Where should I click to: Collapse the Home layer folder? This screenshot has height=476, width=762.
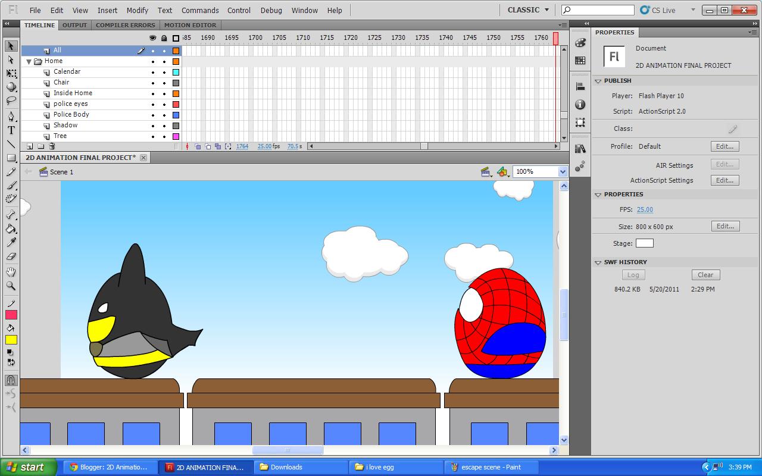(x=29, y=61)
